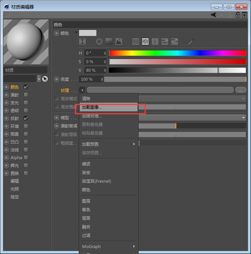Image resolution: width=251 pixels, height=254 pixels.
Task: Click the texture browse ... button
Action: [x=241, y=90]
